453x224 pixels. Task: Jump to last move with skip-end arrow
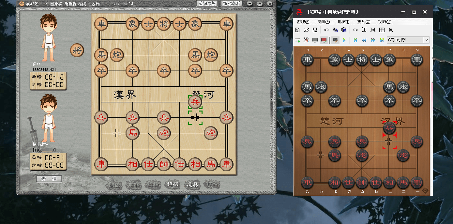382,40
